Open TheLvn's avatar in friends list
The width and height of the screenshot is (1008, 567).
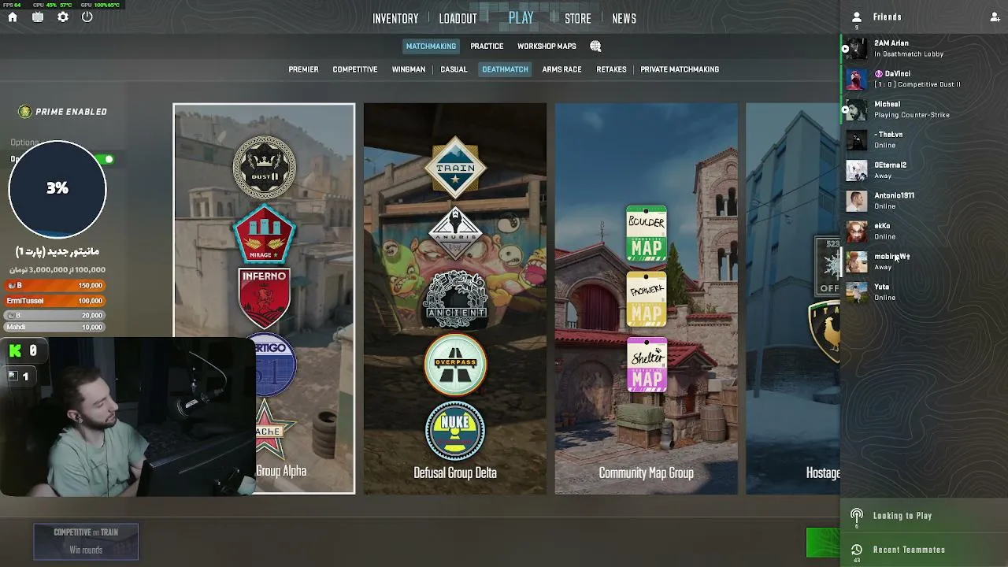[857, 140]
